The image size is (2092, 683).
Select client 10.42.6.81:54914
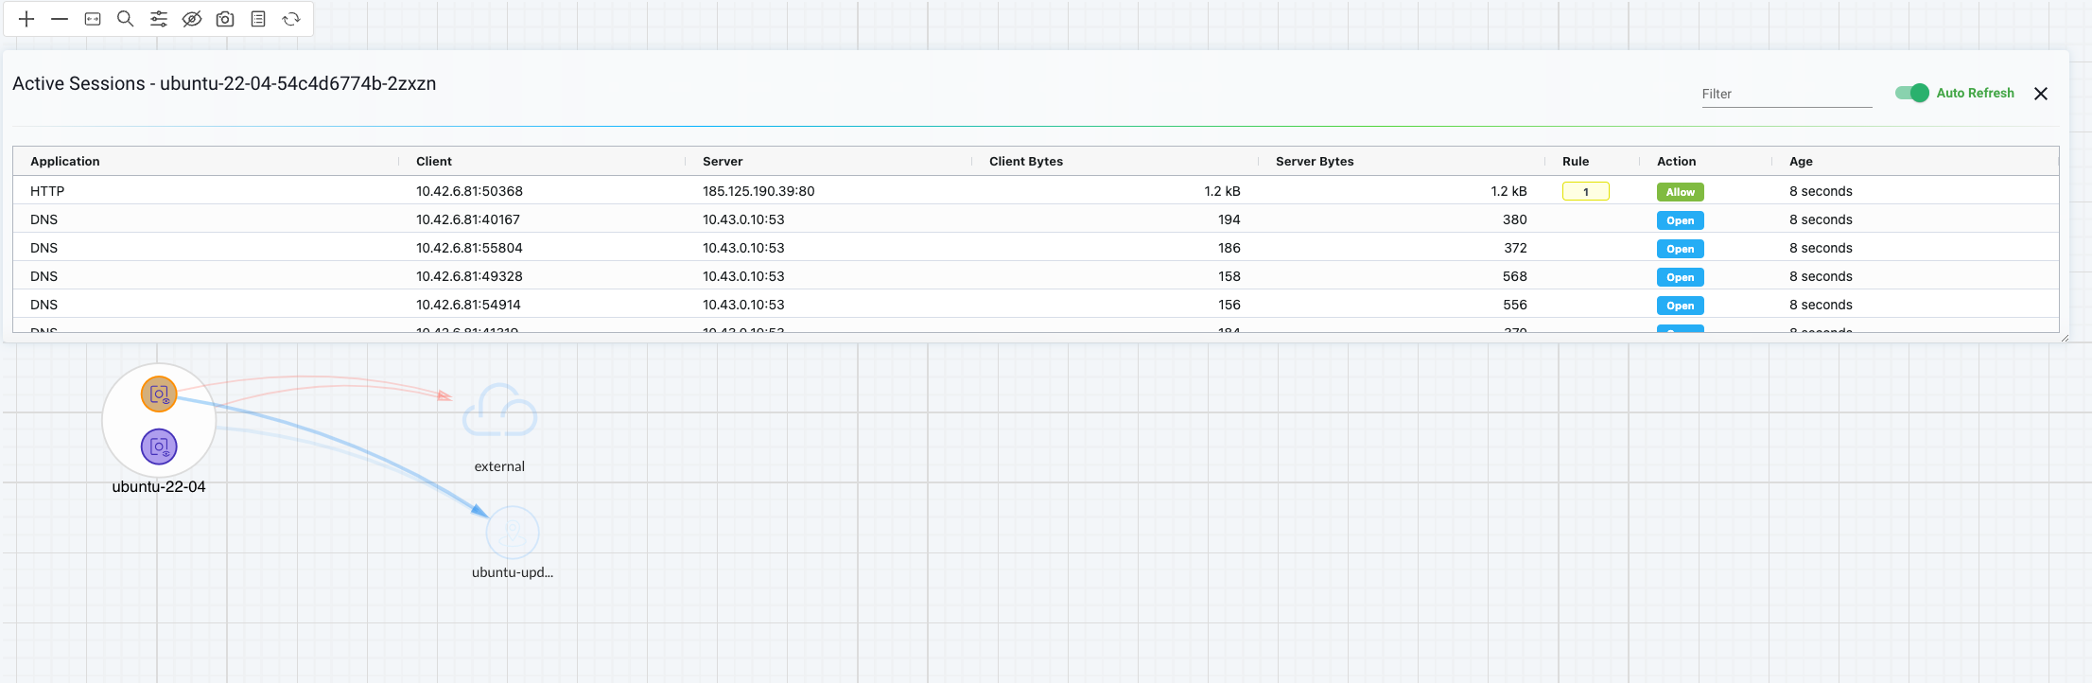point(468,305)
